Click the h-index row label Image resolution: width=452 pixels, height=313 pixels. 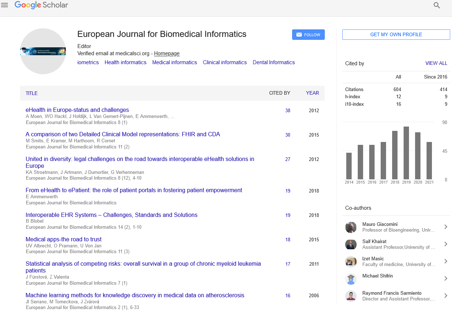coord(353,97)
